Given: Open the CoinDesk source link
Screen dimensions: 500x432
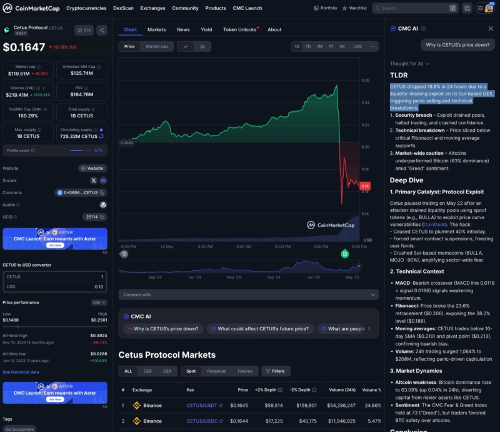Looking at the screenshot, I should pos(434,225).
